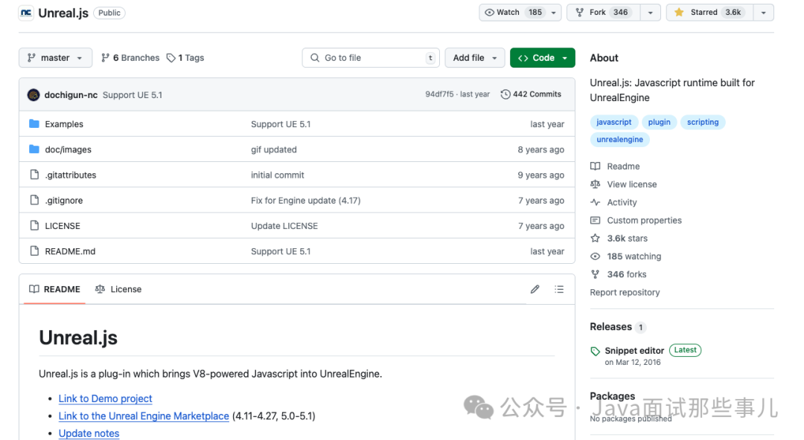Click the NC organization avatar icon
The height and width of the screenshot is (440, 804).
(25, 13)
